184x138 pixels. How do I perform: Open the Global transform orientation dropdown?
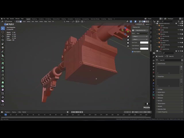pos(68,22)
